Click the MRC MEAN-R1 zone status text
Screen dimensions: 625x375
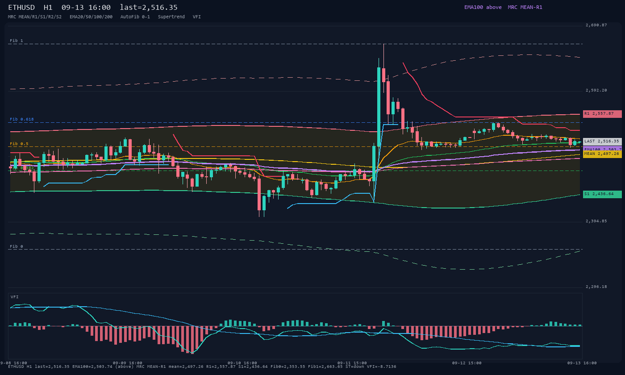pyautogui.click(x=525, y=7)
